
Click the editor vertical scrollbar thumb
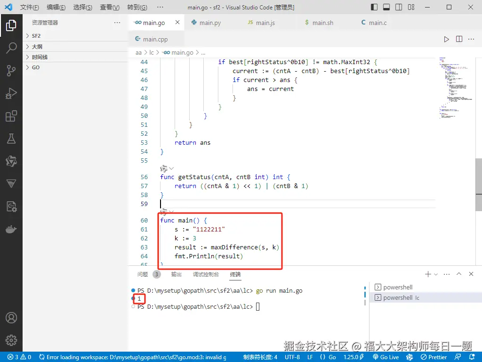479,184
